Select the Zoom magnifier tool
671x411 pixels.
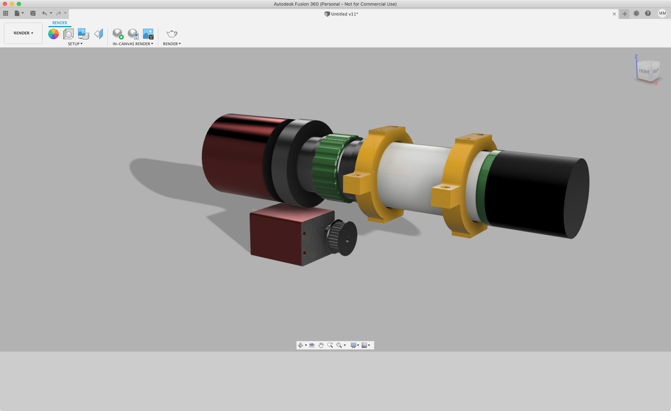point(330,345)
